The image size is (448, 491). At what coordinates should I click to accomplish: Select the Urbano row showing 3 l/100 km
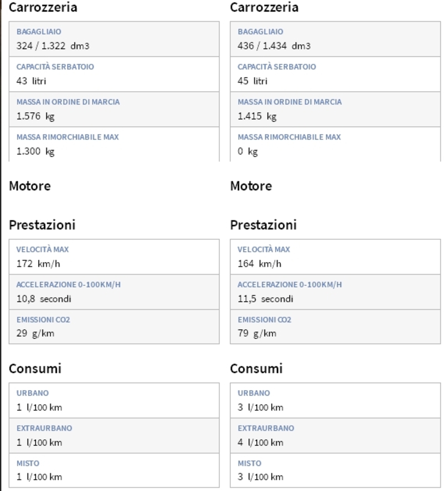pos(336,400)
